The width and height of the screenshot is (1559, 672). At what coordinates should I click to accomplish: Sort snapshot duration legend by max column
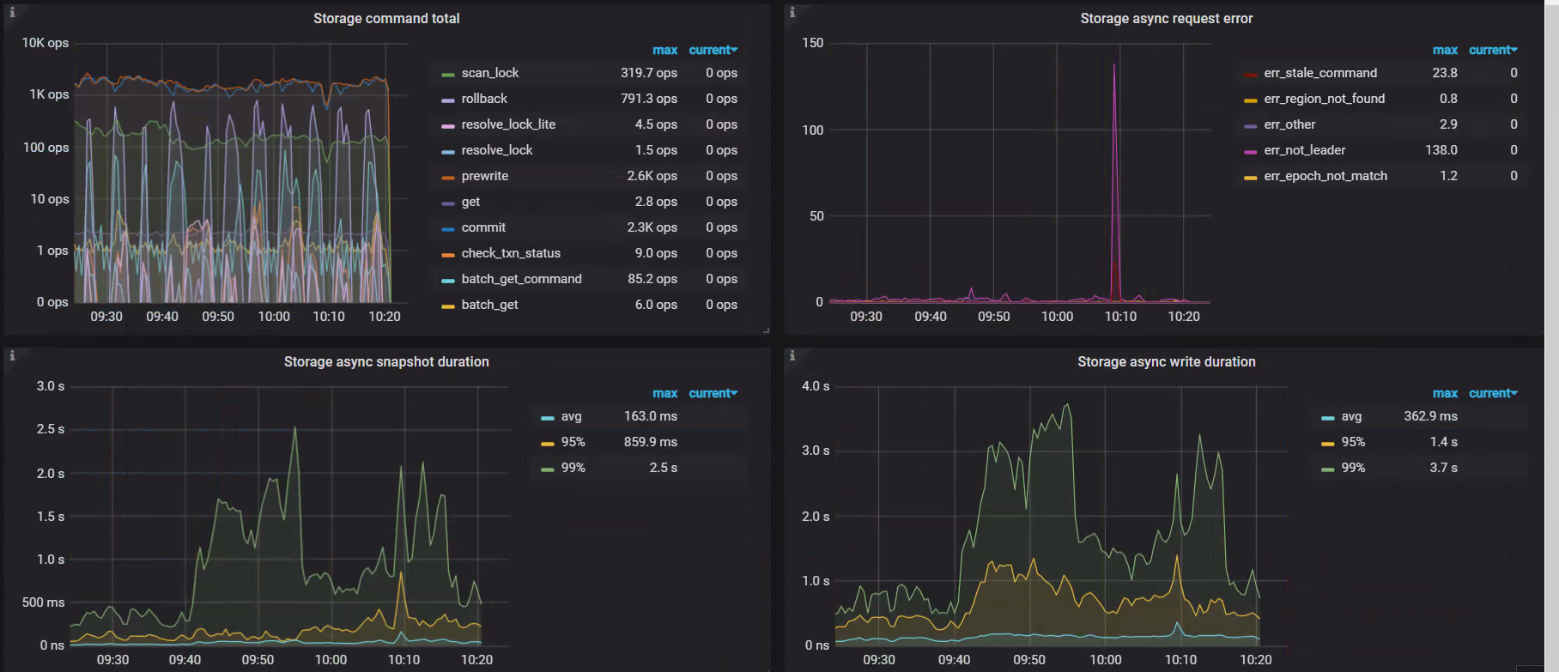tap(664, 393)
